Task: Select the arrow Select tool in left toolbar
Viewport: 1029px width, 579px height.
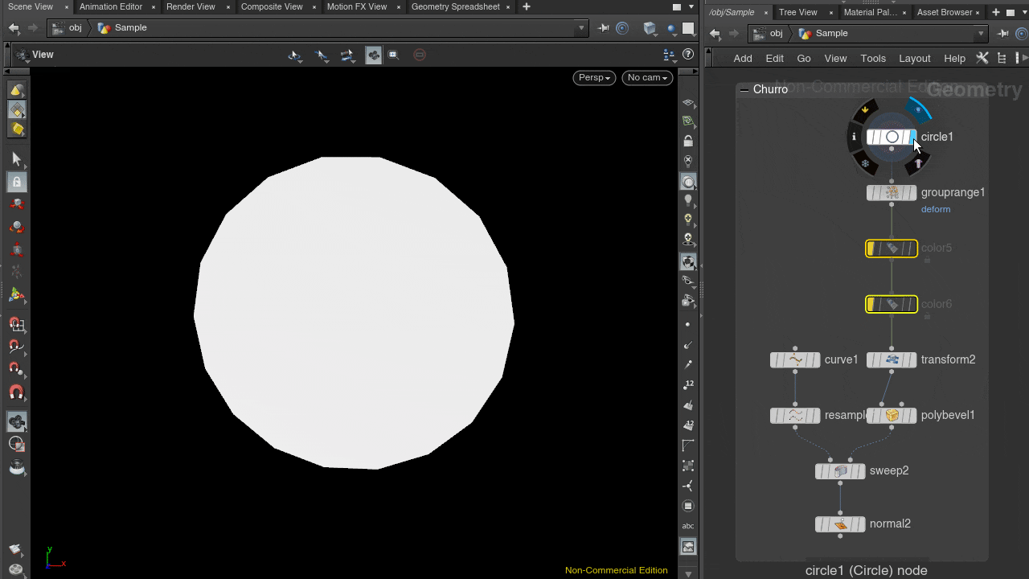Action: (16, 159)
